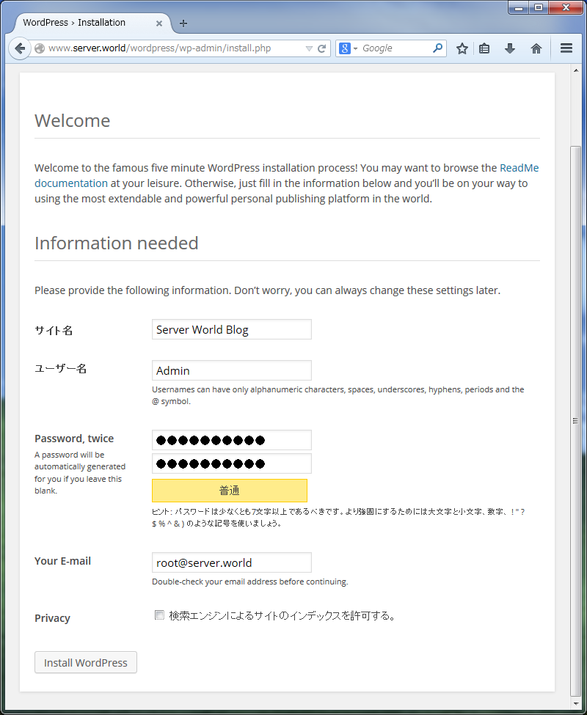
Task: Open the URL history dropdown arrow
Action: coord(309,48)
